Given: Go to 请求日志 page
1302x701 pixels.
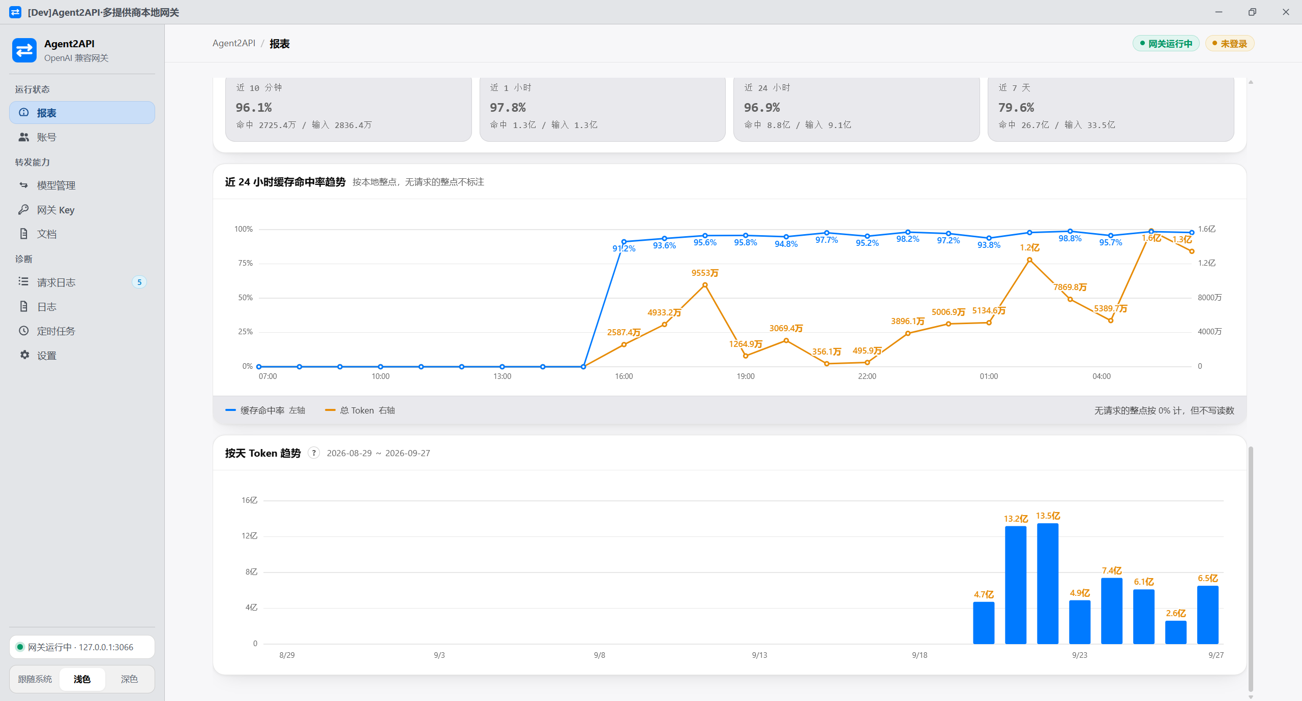Looking at the screenshot, I should 82,282.
